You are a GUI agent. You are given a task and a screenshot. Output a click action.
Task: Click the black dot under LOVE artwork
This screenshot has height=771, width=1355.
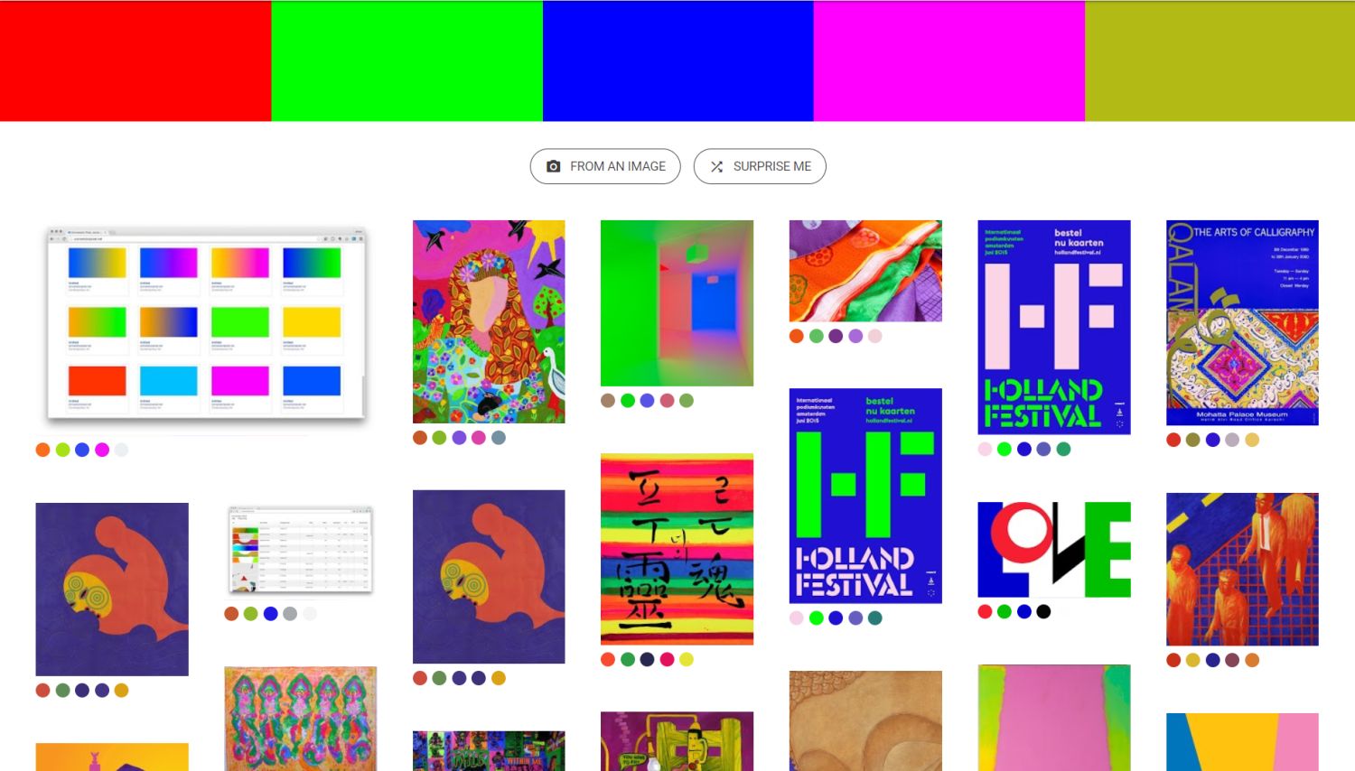(1043, 611)
